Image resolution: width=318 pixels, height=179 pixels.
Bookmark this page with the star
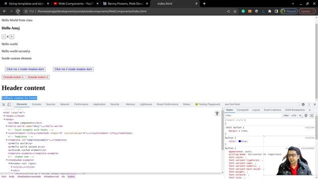(235, 11)
